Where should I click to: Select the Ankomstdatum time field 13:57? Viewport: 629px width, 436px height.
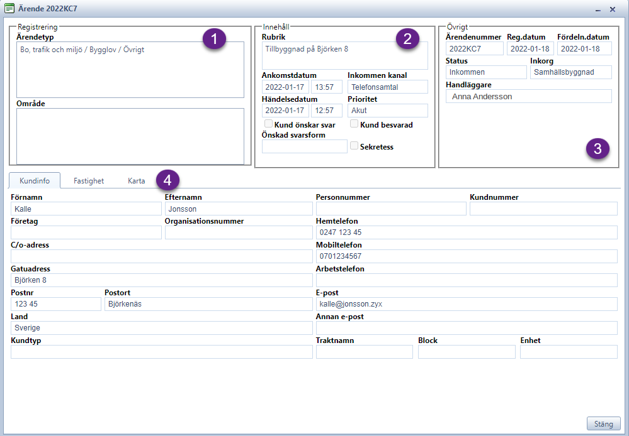327,87
